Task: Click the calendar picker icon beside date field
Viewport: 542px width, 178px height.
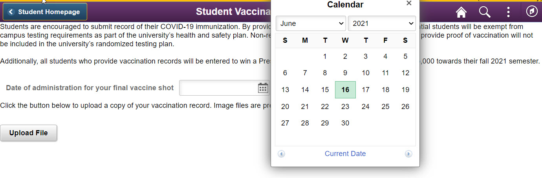Action: [x=263, y=88]
